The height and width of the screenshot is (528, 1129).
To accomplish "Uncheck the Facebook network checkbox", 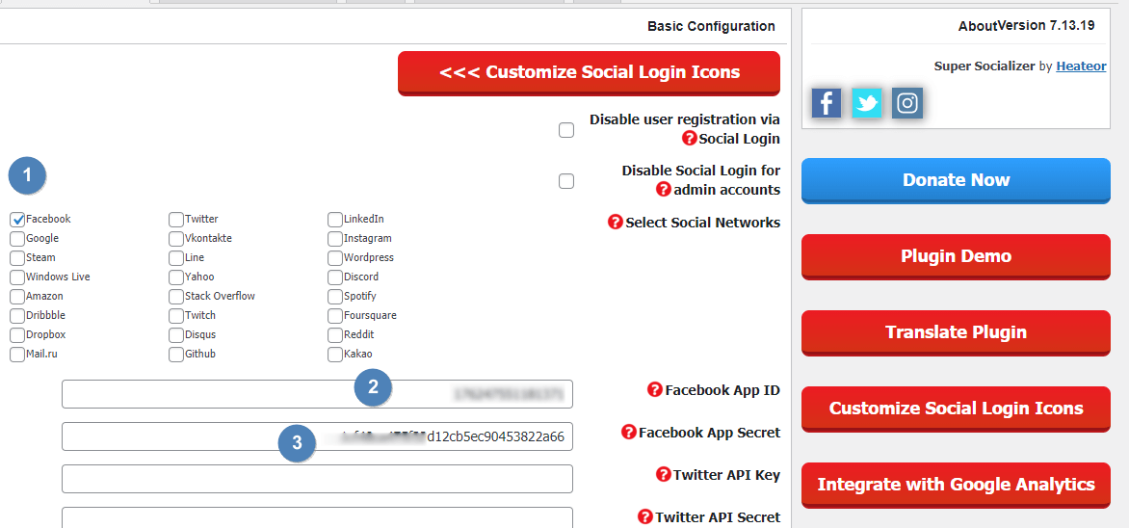I will tap(17, 220).
